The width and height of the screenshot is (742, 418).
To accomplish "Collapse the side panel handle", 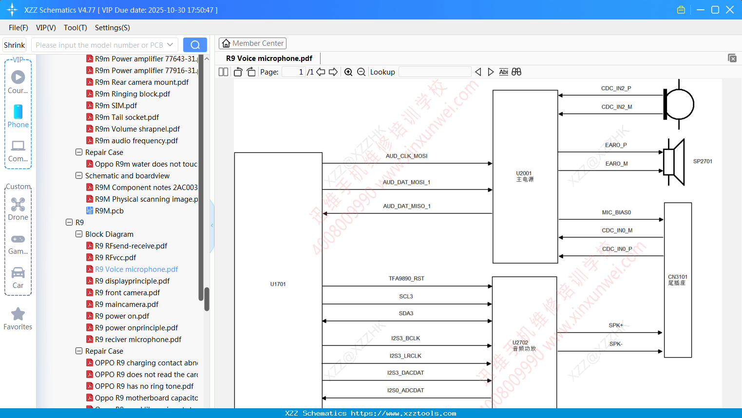I will 212,225.
